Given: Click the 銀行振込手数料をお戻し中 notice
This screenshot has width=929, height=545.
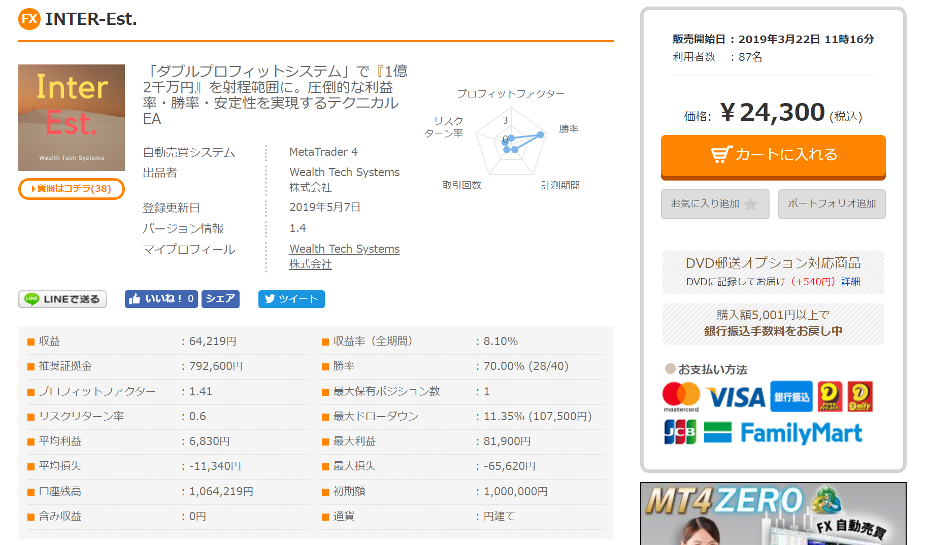Looking at the screenshot, I should click(x=773, y=331).
